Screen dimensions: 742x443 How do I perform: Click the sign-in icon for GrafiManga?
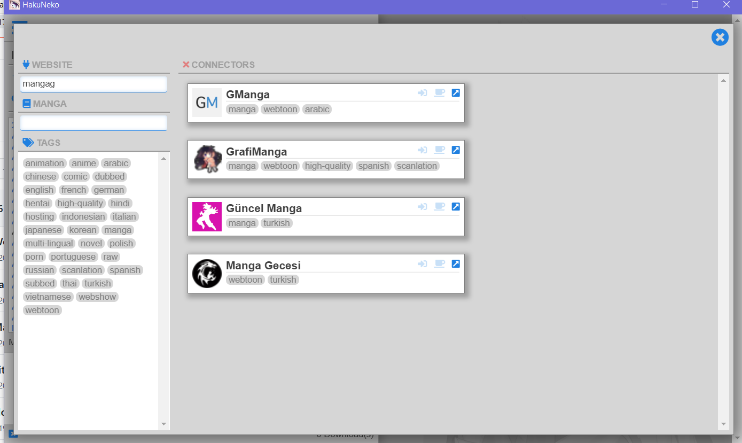423,150
